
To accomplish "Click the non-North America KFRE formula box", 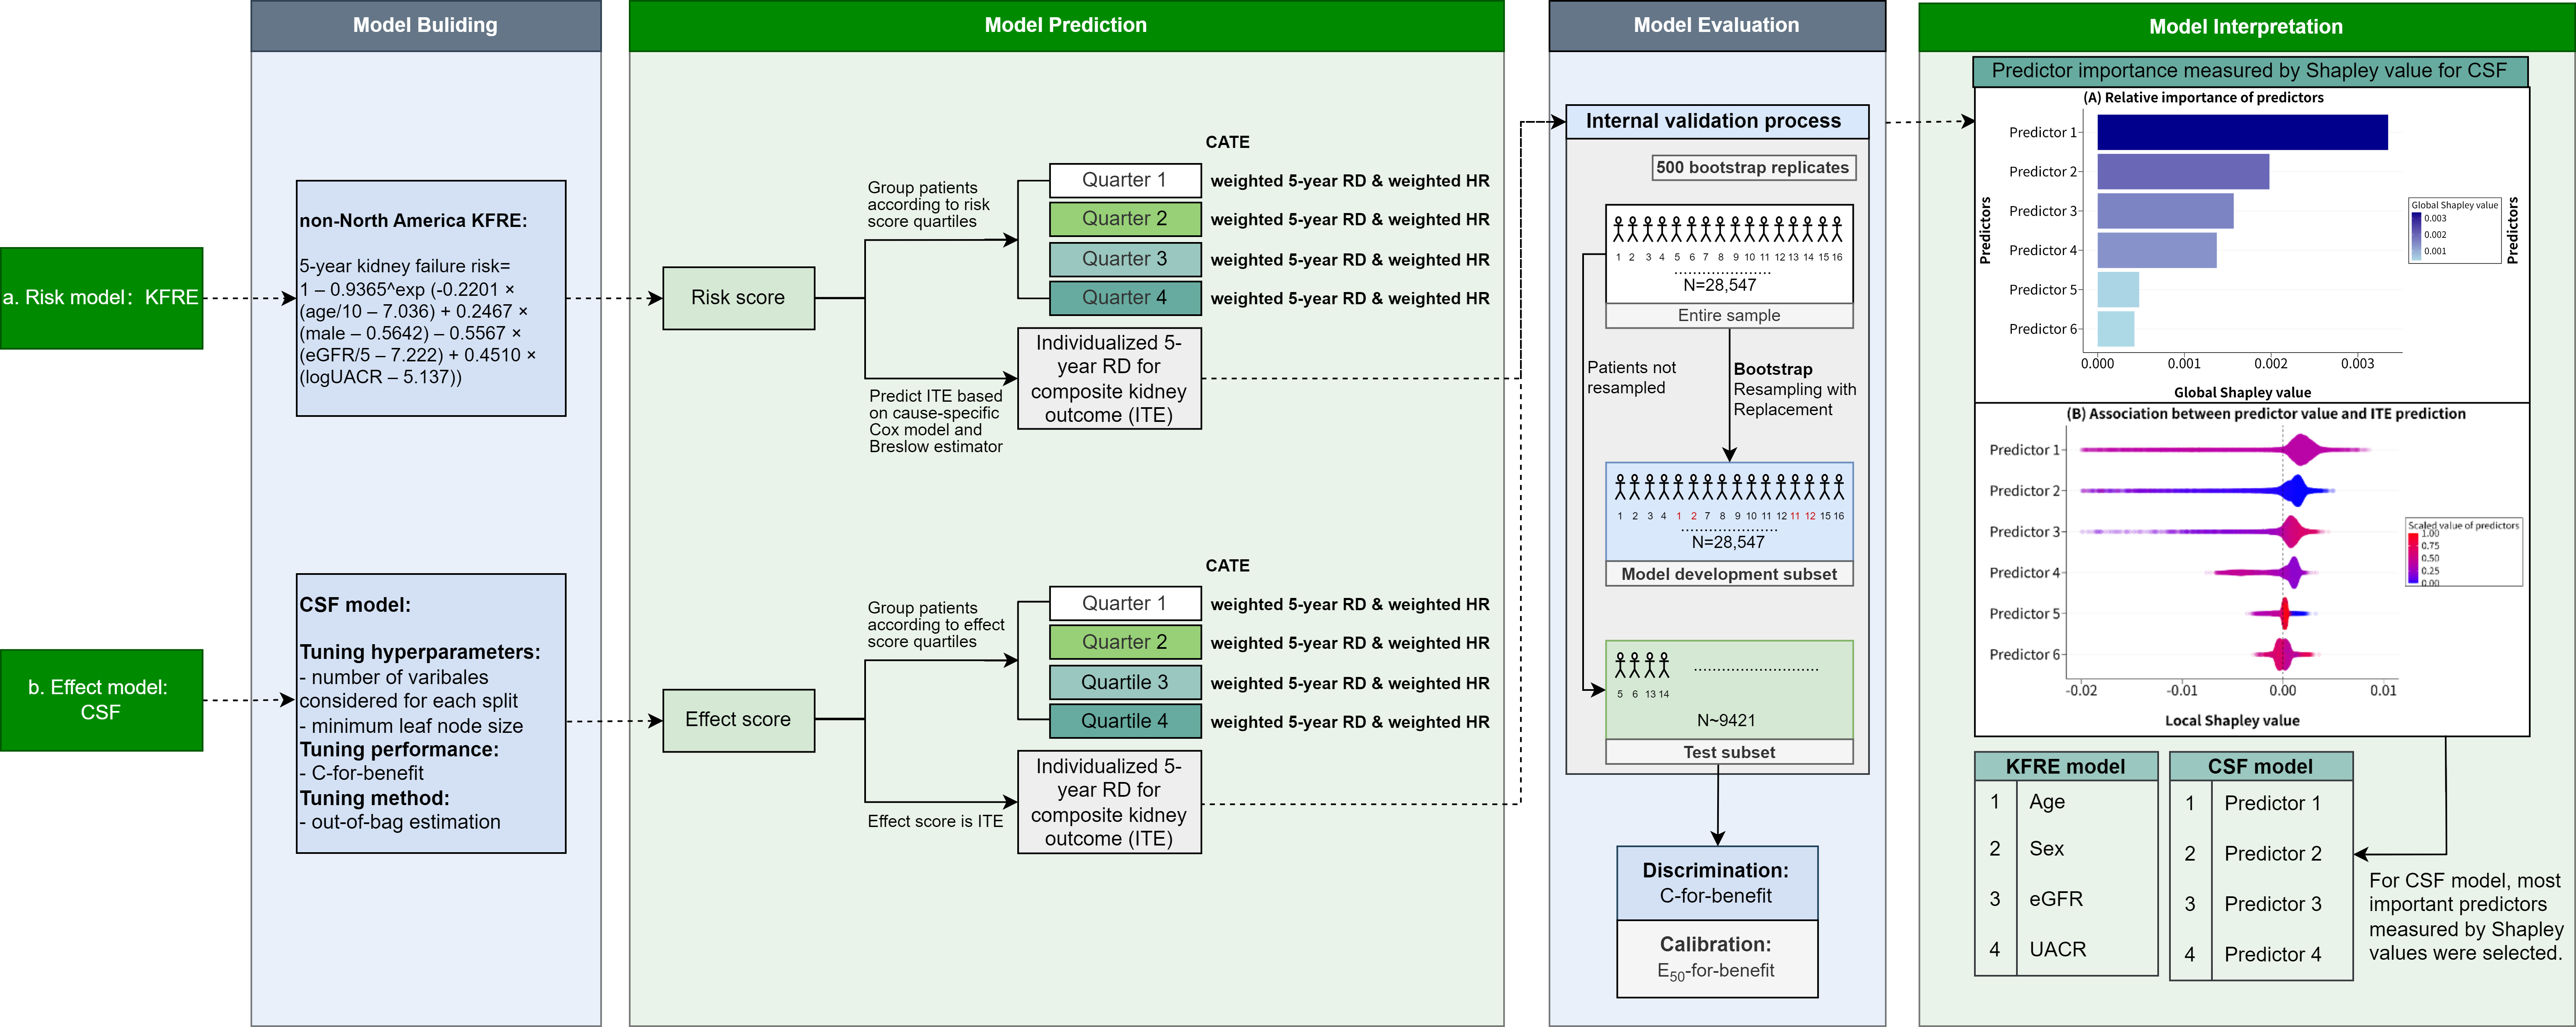I will coord(431,298).
